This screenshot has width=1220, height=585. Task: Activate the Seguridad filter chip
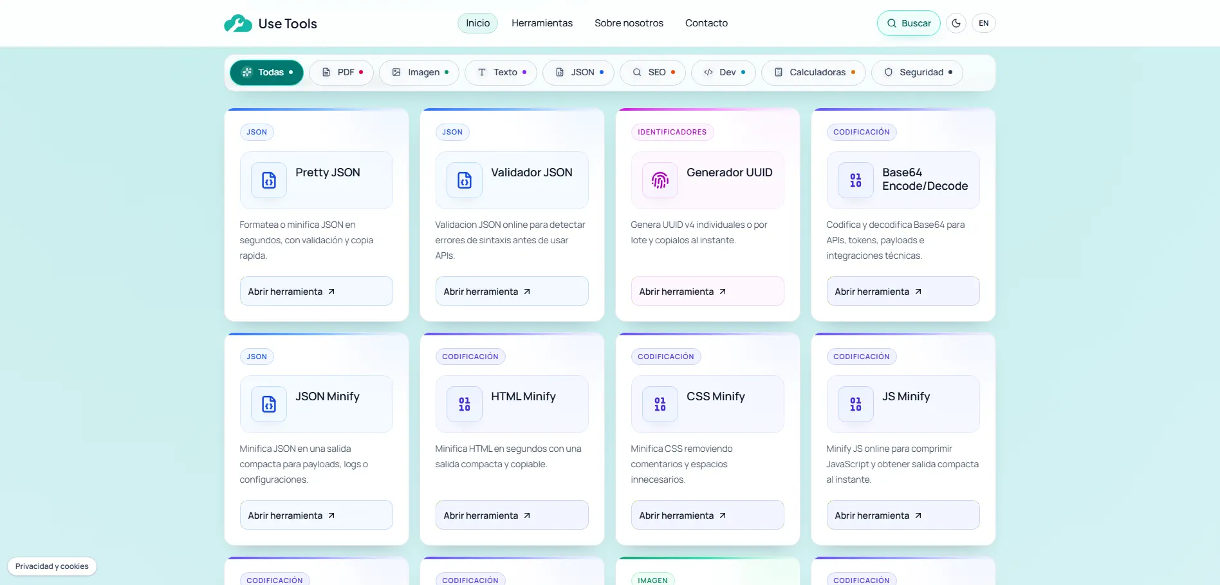[917, 72]
